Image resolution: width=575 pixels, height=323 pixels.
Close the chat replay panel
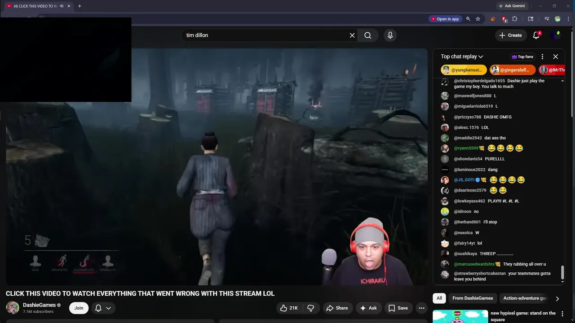(x=555, y=57)
